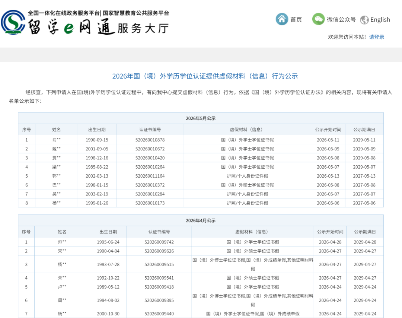Click 国（境）外学士学位证书假,国（境）外成绩单假 cell

pyautogui.click(x=253, y=314)
